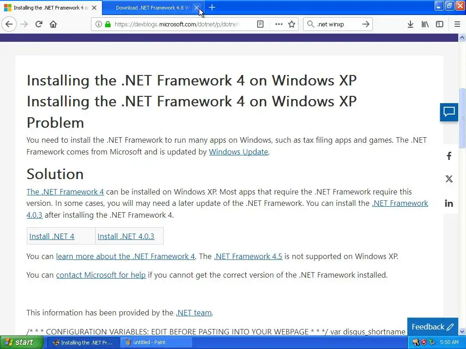Open the blue comments chat button
This screenshot has height=349, width=466.
tap(449, 112)
